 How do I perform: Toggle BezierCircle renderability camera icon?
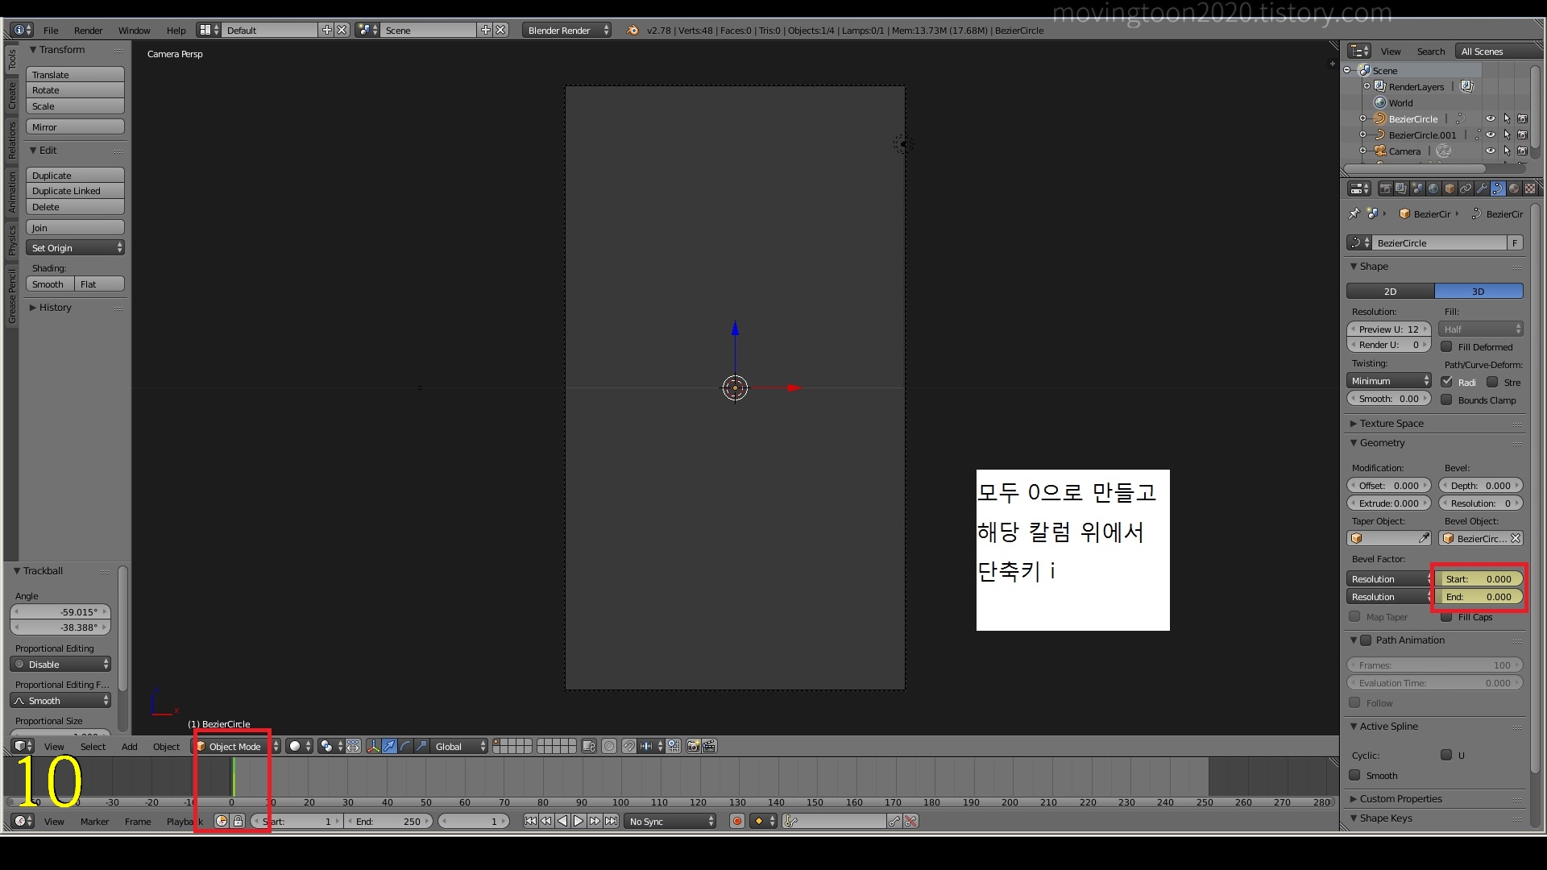[x=1523, y=118]
